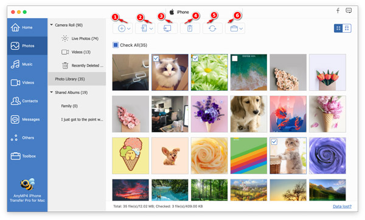Select the ice cream cartoon thumbnail
This screenshot has height=220, width=365.
point(130,156)
